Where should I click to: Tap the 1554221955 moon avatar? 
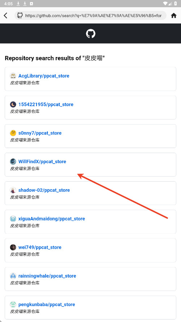coord(13,104)
